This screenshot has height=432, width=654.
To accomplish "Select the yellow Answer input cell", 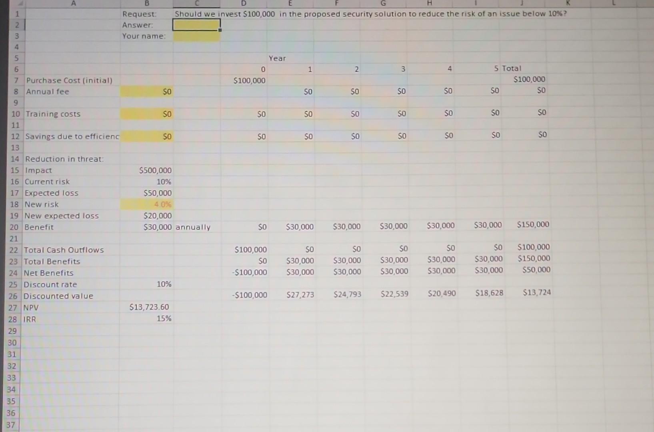I will click(x=196, y=25).
